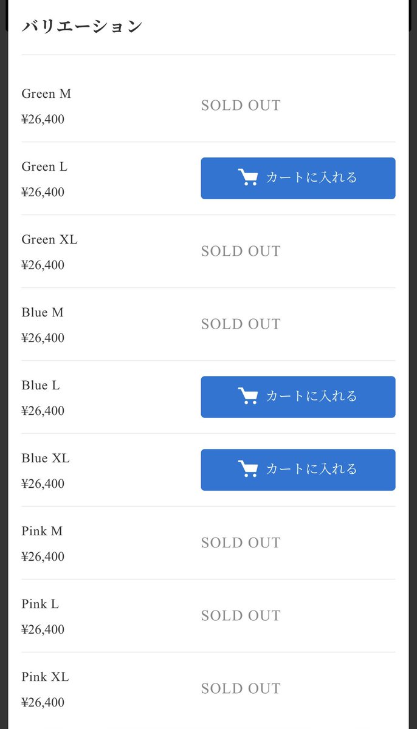
Task: Click the cart icon in the Green L button
Action: (248, 177)
